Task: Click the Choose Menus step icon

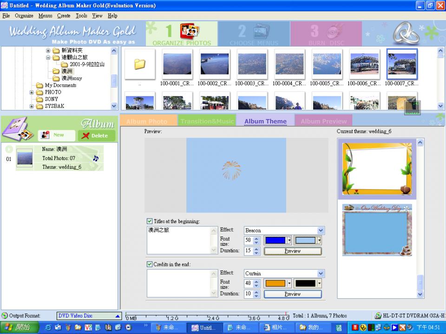Action: pyautogui.click(x=261, y=32)
